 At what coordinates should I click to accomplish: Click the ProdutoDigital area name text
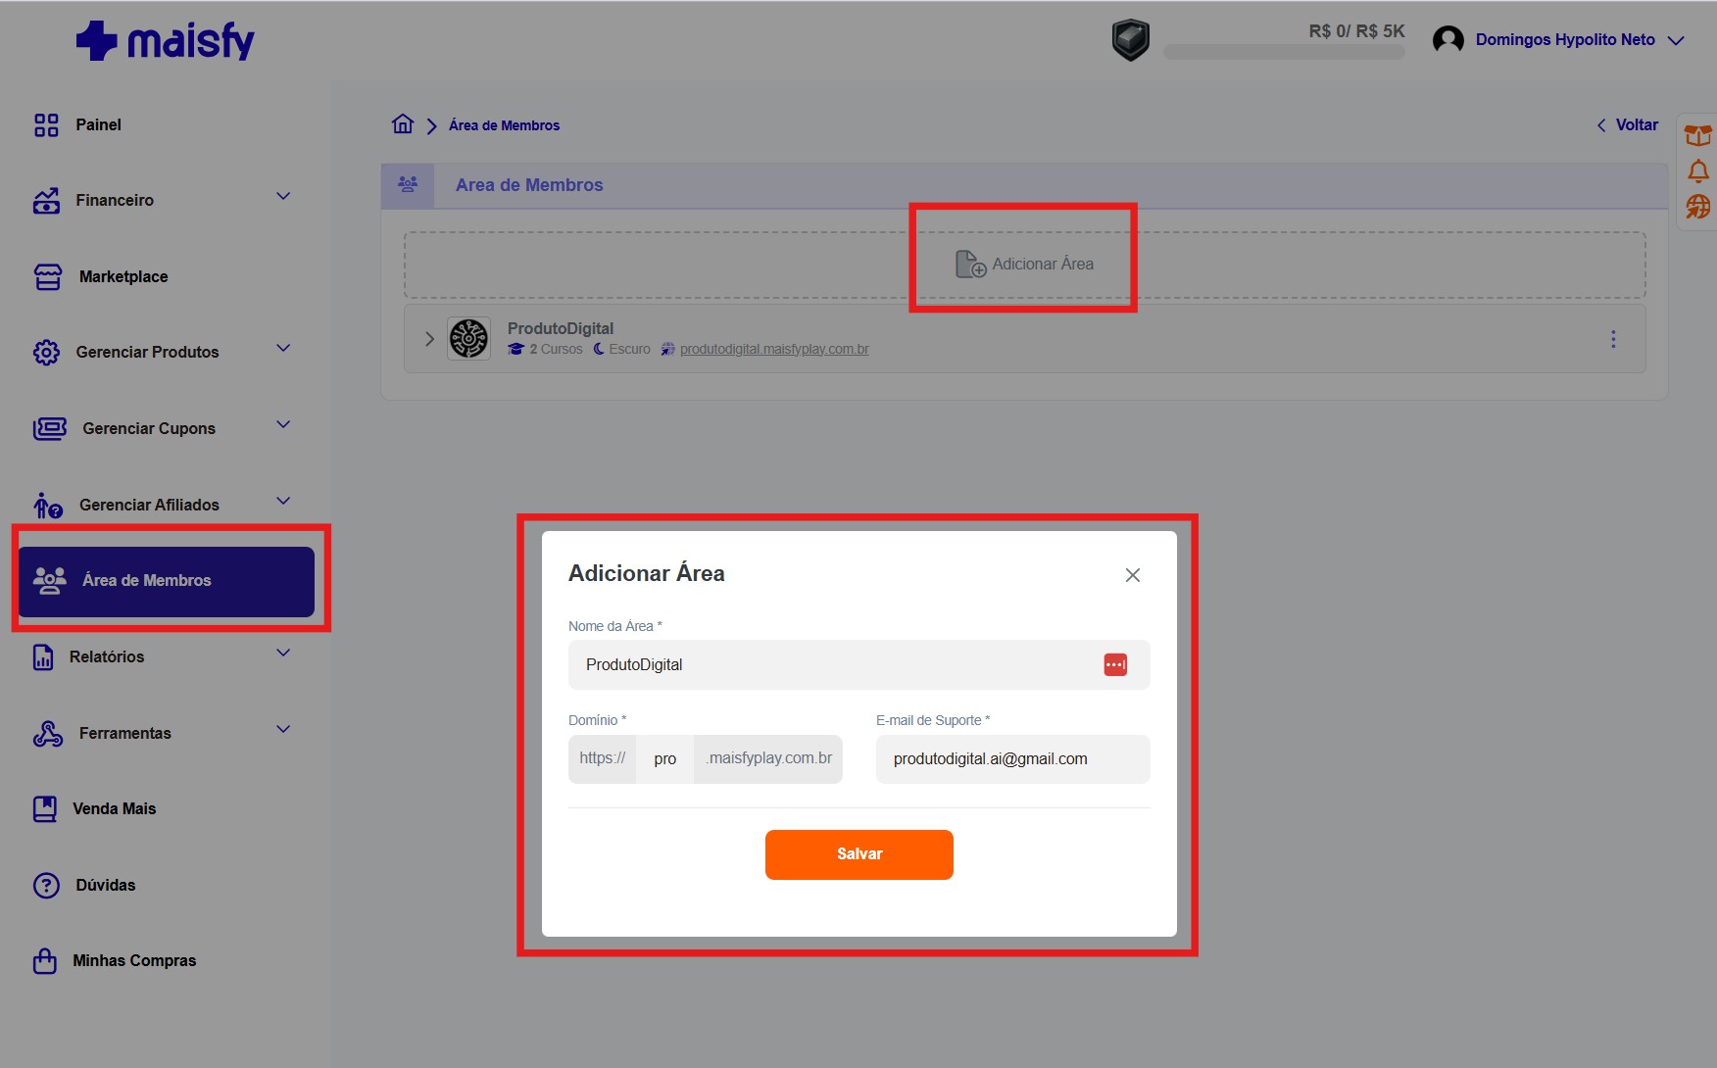[x=561, y=328]
